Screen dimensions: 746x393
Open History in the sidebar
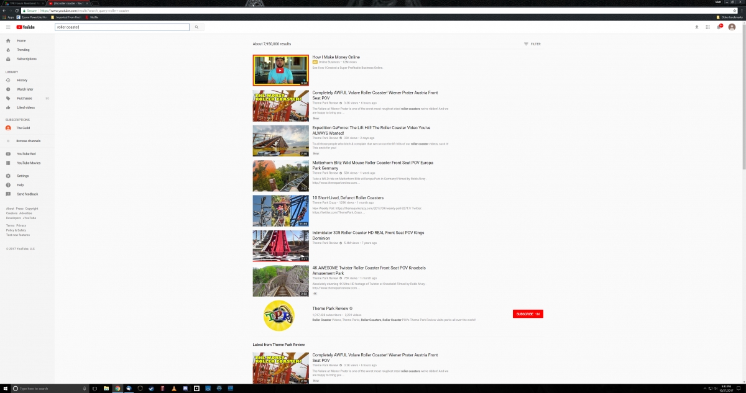pos(22,80)
